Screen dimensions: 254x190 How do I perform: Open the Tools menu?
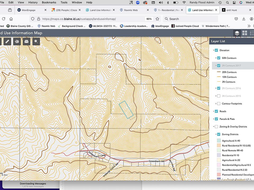coord(64,2)
